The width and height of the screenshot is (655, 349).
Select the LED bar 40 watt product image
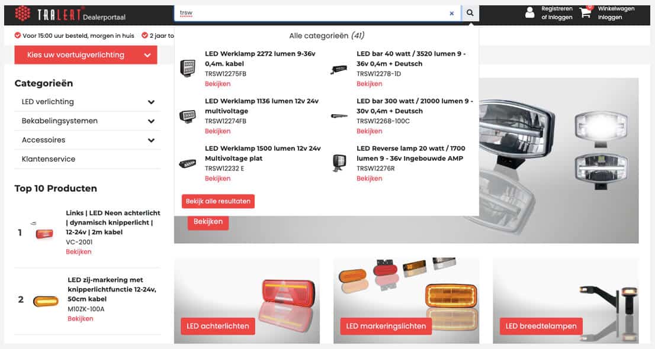point(339,69)
